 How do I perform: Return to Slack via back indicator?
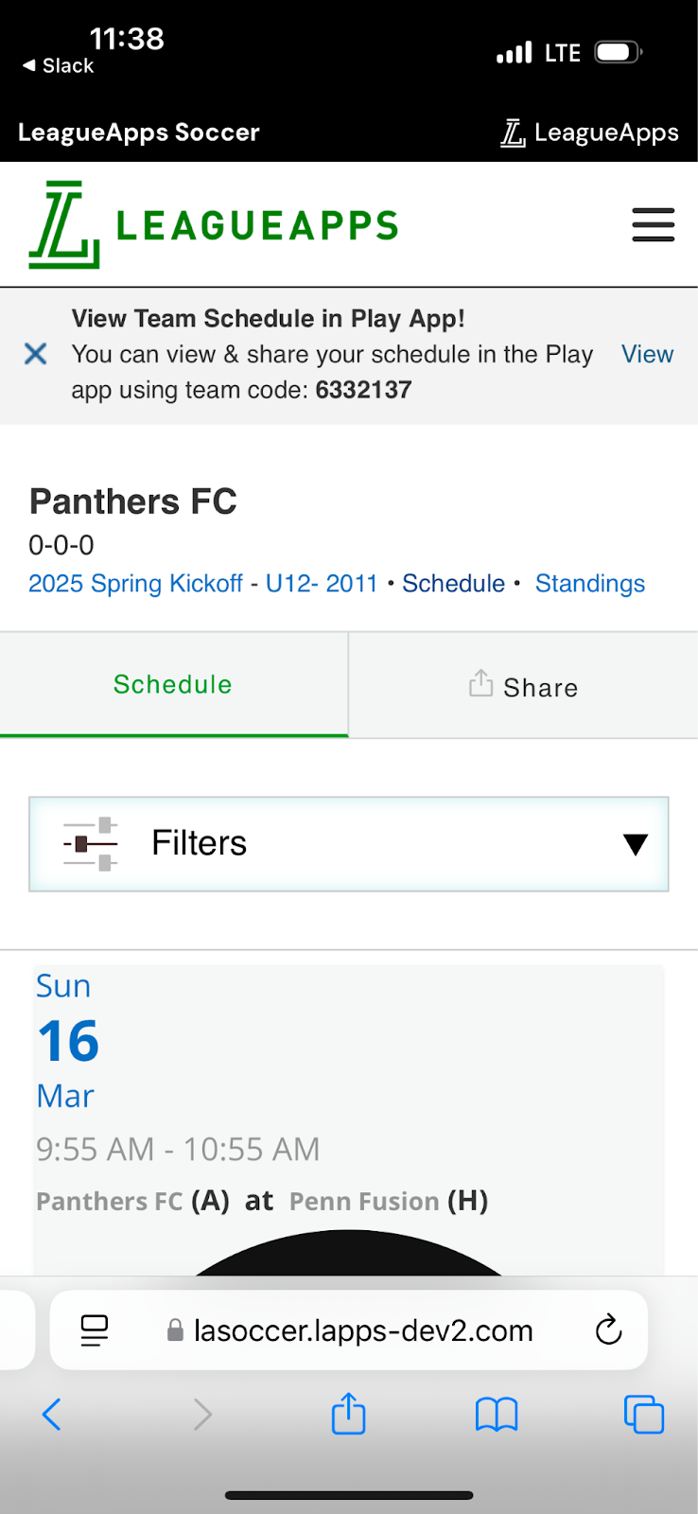[x=58, y=65]
